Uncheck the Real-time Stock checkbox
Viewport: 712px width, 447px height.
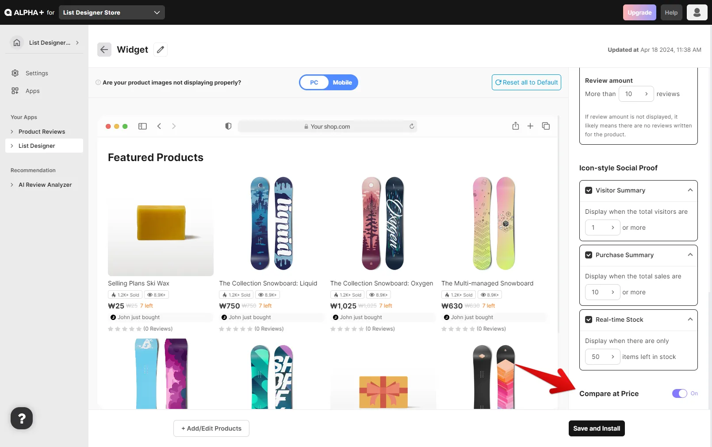point(589,320)
